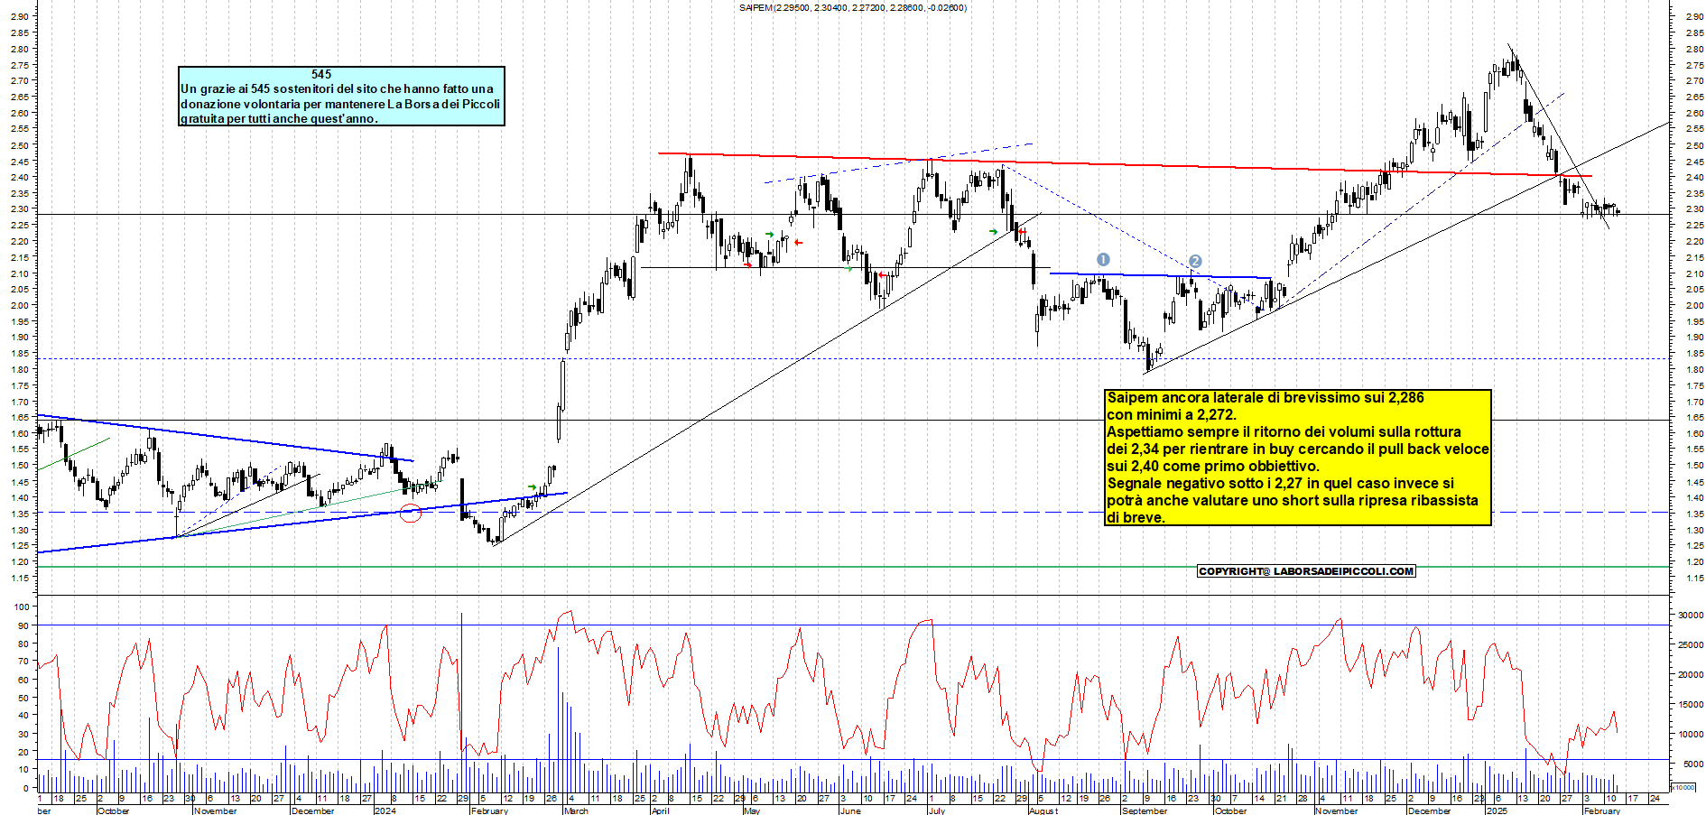
Task: Click the 20000 volume axis label
Action: tap(1691, 674)
